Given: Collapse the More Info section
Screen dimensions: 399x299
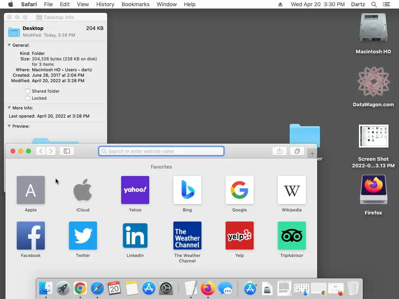Looking at the screenshot, I should tap(9, 108).
